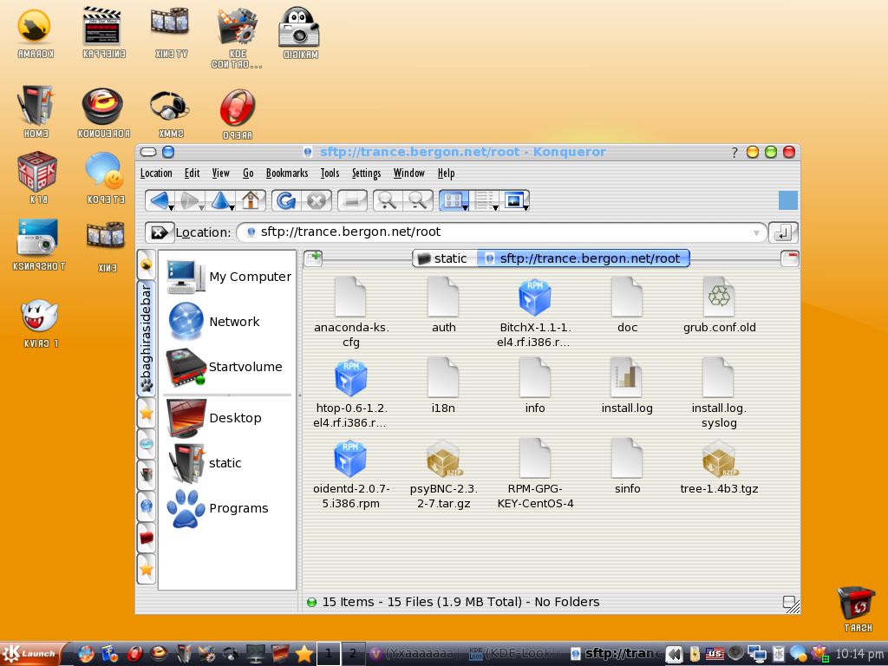
Task: Open the Settings menu
Action: [367, 173]
